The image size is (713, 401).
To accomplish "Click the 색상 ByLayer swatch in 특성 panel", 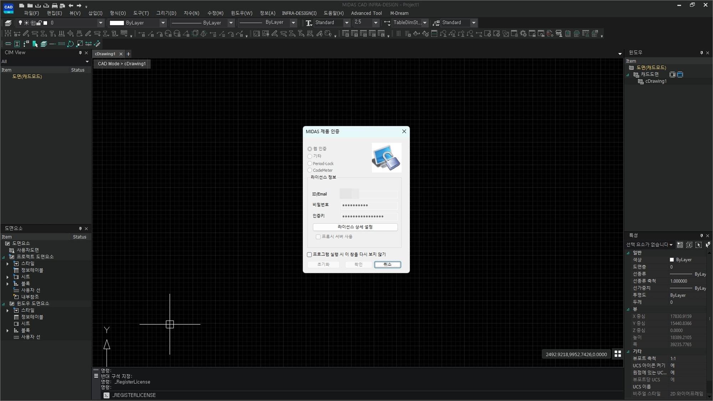I will pos(672,260).
